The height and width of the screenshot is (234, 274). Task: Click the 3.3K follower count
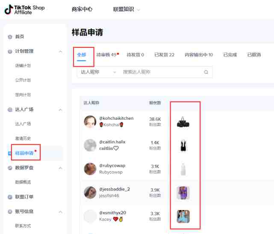(x=155, y=213)
